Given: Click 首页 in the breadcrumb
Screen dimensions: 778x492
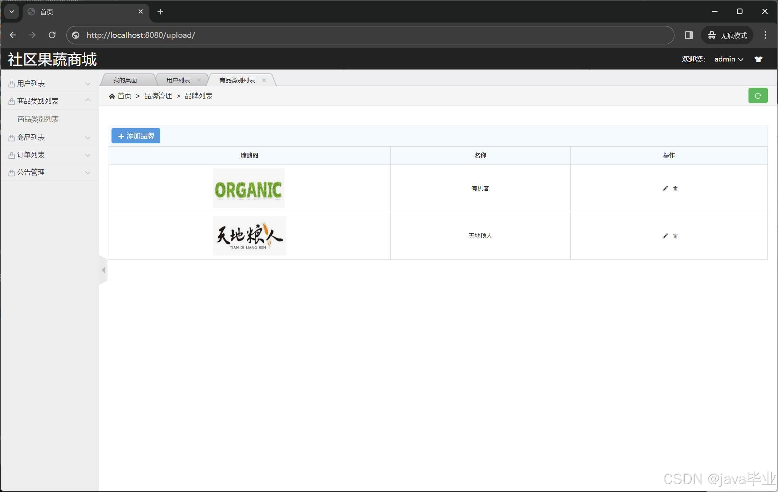Looking at the screenshot, I should point(124,96).
